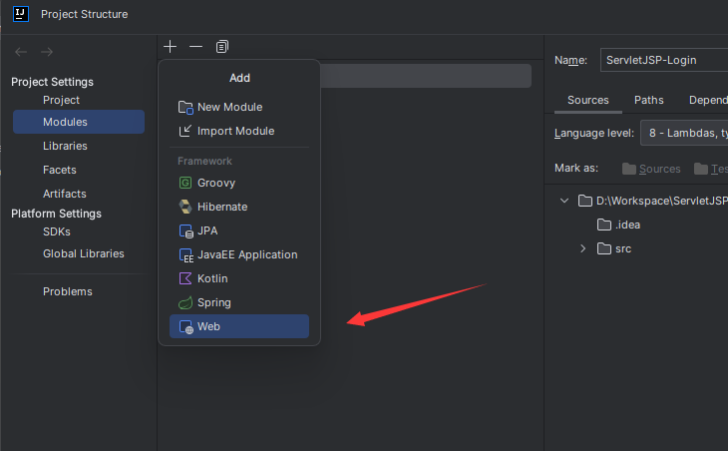728x451 pixels.
Task: Select the Kotlin framework icon
Action: pos(185,278)
